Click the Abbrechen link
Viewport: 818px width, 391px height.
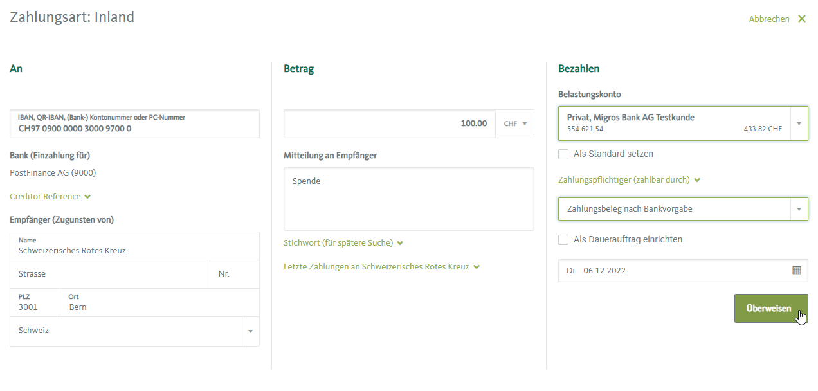point(768,19)
